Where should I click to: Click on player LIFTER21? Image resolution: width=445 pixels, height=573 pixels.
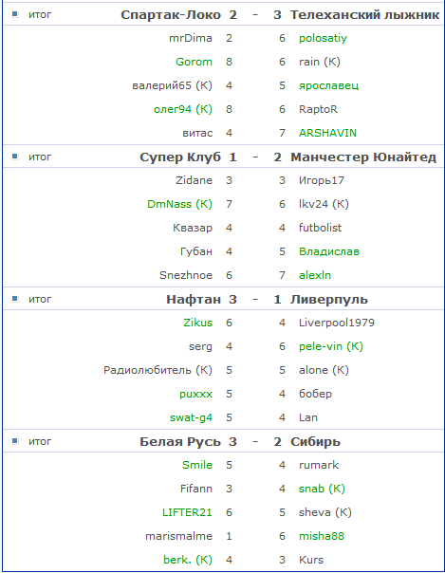click(187, 512)
